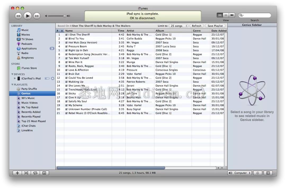
Task: Toggle checkbox for Wine Pon It
Action: tap(66, 62)
